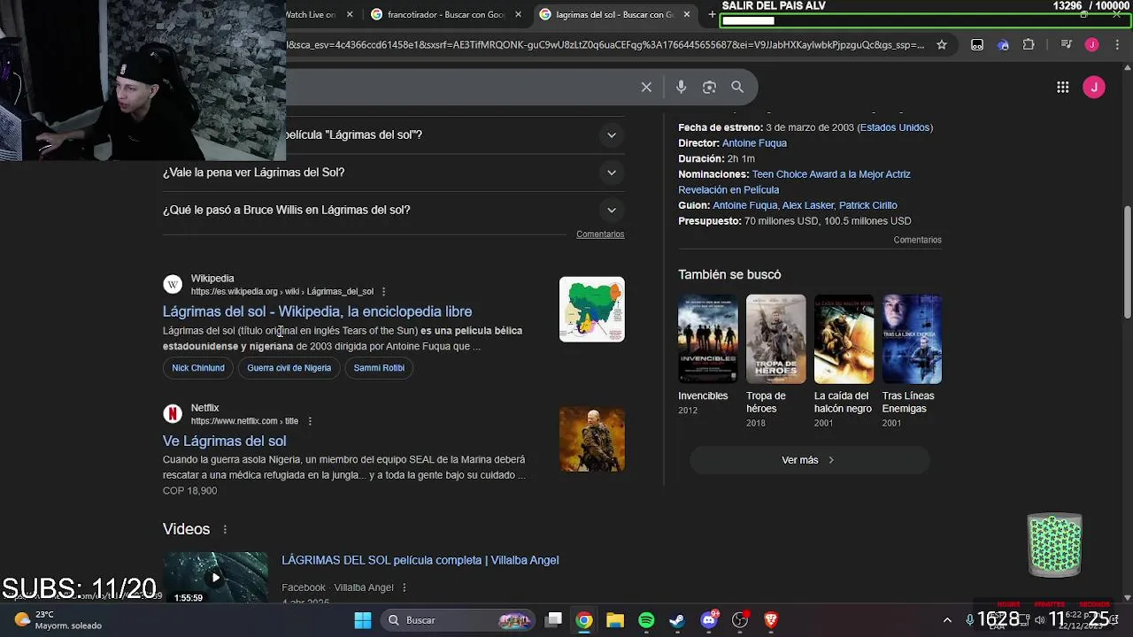1133x637 pixels.
Task: Open Tras Líneas Enemigas 2001 thumbnail
Action: pos(912,339)
